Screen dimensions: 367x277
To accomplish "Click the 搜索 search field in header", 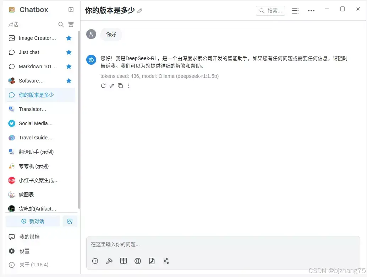I will pyautogui.click(x=270, y=11).
